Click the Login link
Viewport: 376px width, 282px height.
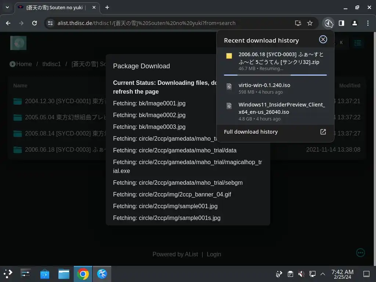214,254
